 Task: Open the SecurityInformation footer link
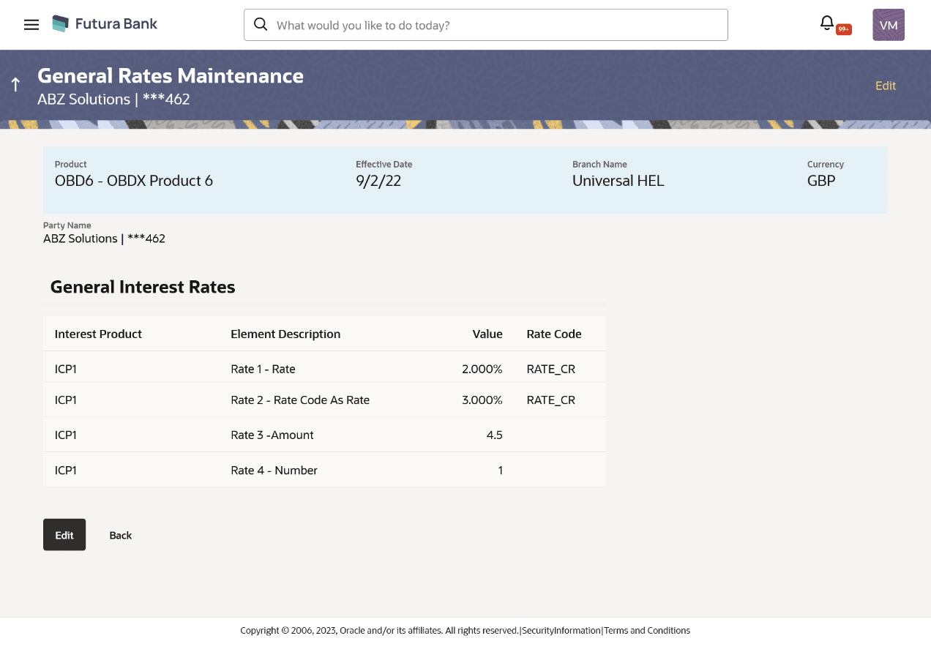coord(561,630)
